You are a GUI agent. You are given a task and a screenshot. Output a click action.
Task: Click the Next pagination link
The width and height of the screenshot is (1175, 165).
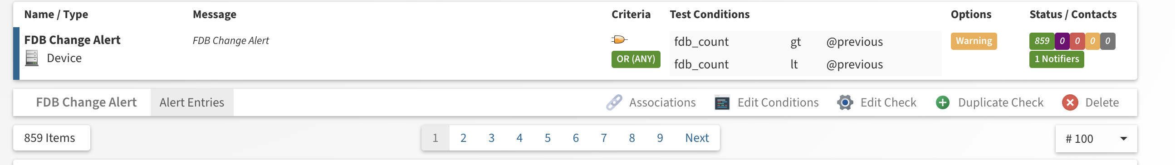697,138
